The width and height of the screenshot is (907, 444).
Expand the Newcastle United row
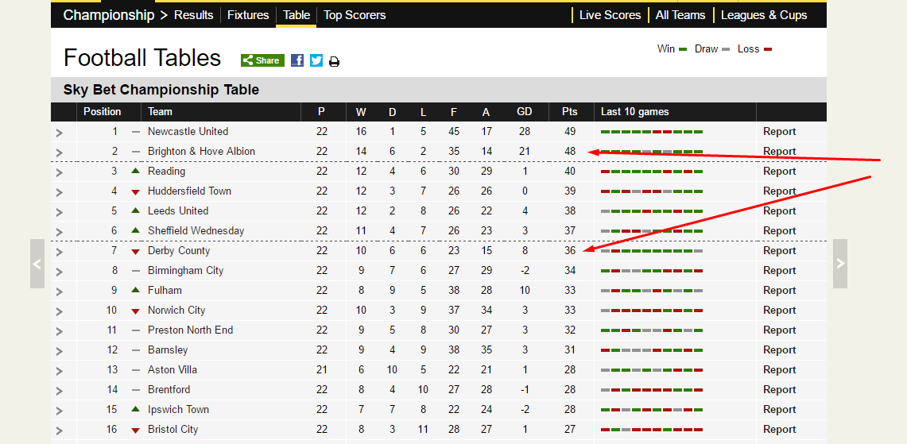pyautogui.click(x=59, y=133)
